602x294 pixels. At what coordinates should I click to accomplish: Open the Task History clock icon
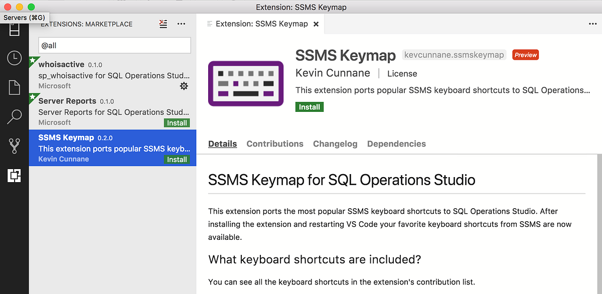pyautogui.click(x=14, y=58)
